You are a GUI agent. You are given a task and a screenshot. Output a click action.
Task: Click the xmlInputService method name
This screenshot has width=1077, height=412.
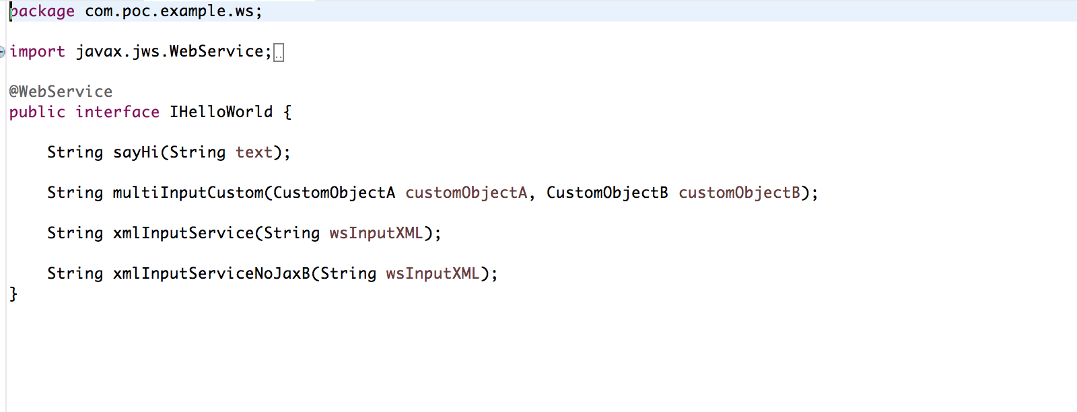(x=183, y=233)
